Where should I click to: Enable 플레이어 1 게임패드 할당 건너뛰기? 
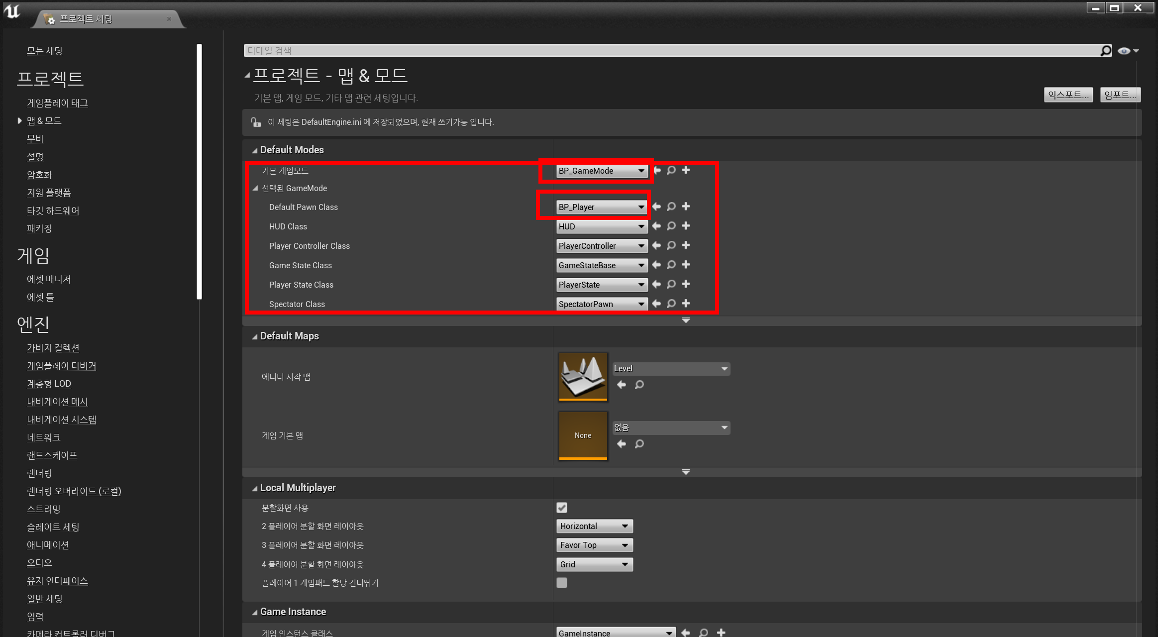tap(562, 583)
